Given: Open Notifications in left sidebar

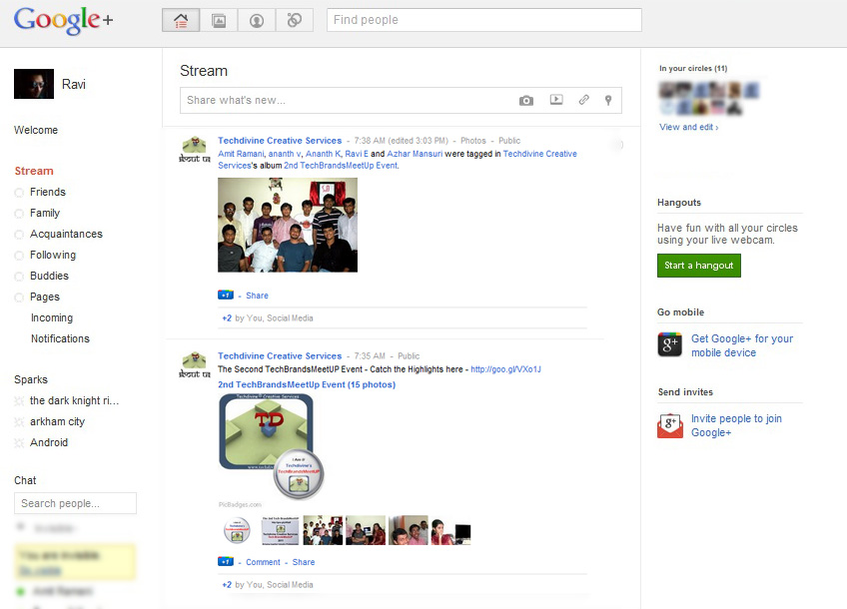Looking at the screenshot, I should (60, 338).
